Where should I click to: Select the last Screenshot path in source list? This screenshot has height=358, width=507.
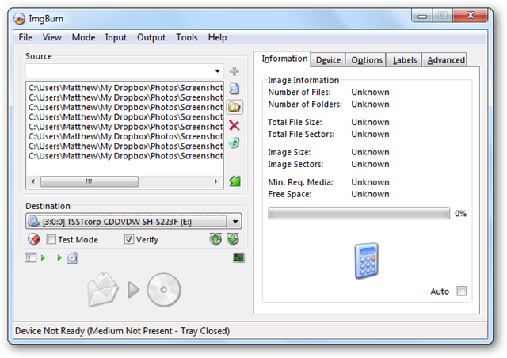point(125,156)
